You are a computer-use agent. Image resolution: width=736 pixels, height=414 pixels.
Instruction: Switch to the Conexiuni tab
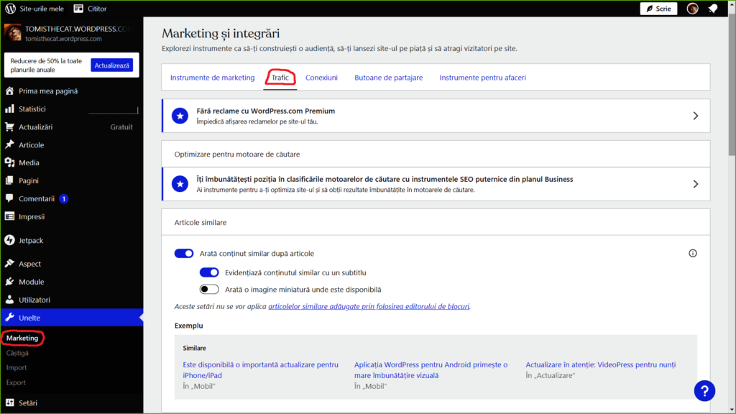click(321, 77)
